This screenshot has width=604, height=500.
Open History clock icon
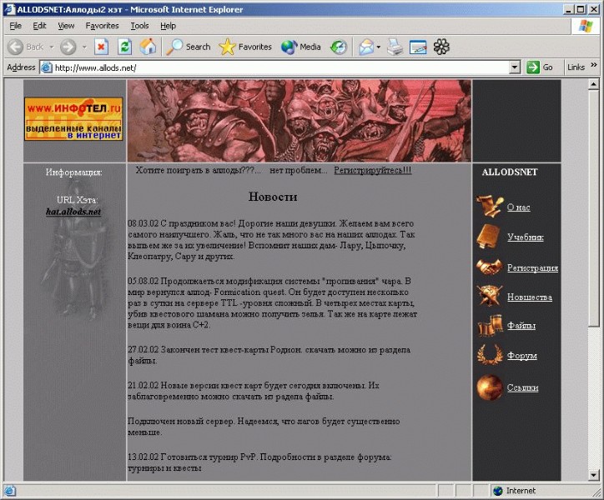pos(339,47)
